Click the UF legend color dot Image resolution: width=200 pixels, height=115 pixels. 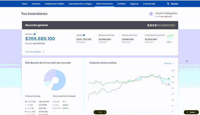coord(26,105)
